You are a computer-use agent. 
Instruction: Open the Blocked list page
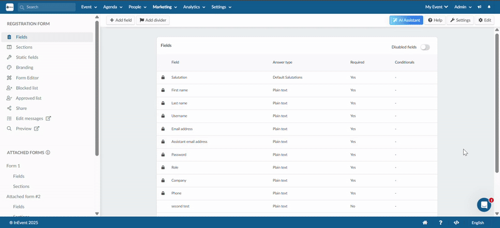pyautogui.click(x=27, y=88)
